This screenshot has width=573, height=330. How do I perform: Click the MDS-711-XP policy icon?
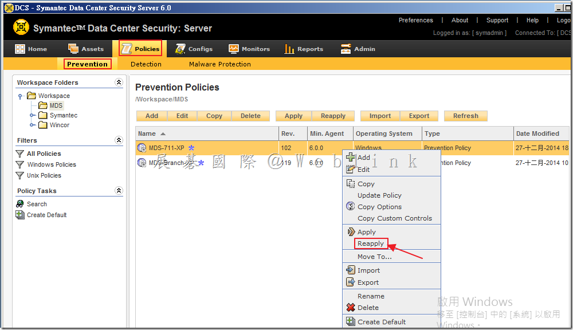tap(142, 148)
